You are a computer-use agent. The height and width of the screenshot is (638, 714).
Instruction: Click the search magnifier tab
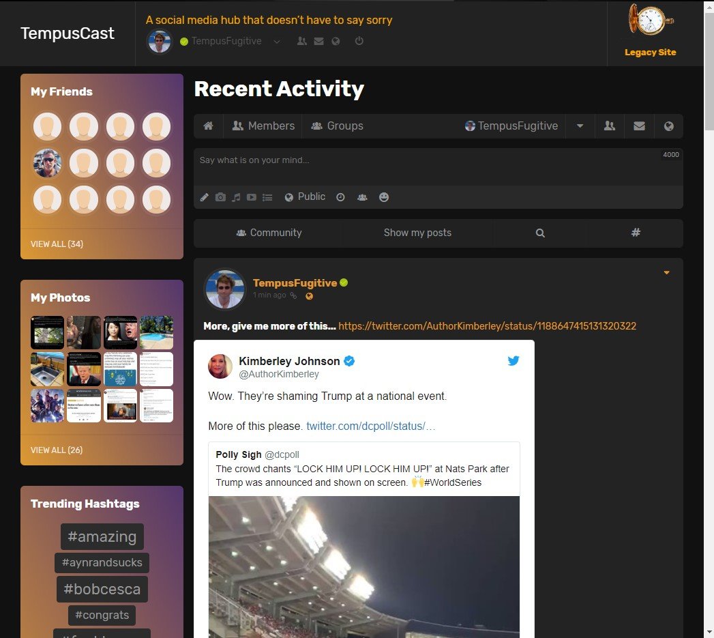(x=540, y=233)
